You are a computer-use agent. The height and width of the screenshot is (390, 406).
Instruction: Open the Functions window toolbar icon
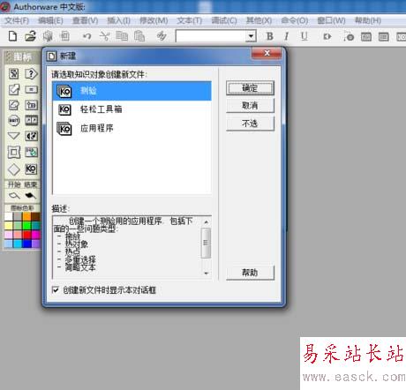tap(366, 36)
